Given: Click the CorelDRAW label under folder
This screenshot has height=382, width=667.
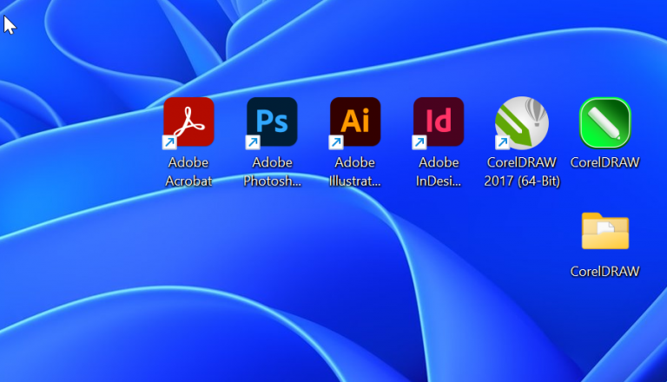Looking at the screenshot, I should click(x=604, y=272).
